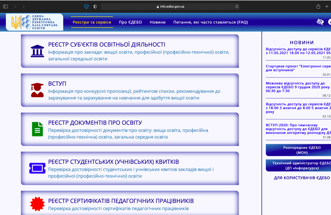
Task: Click the student ID card icon on квитків registry
Action: 37,168
